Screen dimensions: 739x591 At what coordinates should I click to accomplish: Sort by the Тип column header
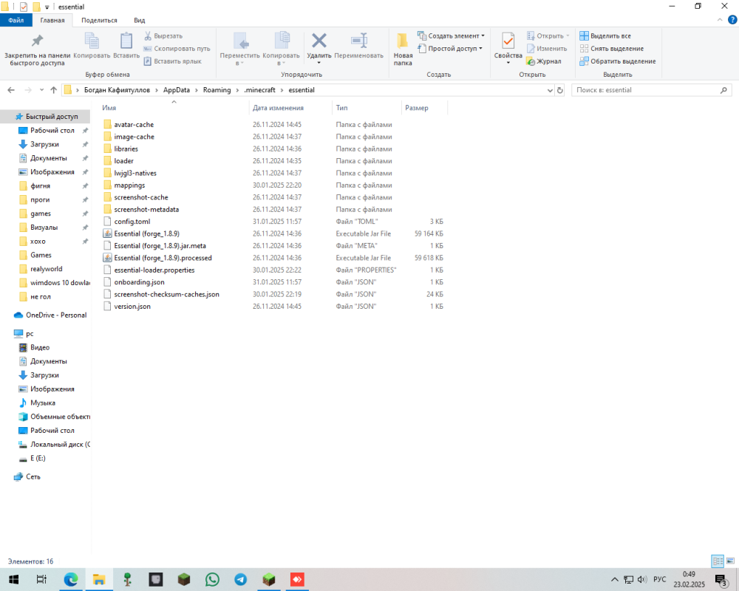click(x=367, y=108)
